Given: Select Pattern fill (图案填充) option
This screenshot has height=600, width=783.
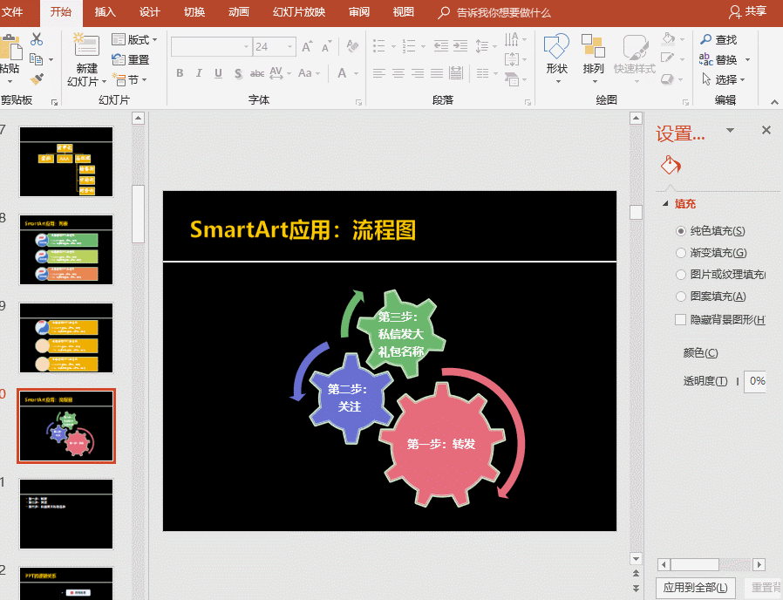Looking at the screenshot, I should (x=681, y=297).
